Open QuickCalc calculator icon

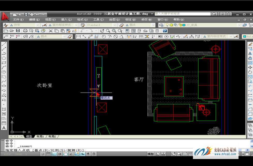click(x=157, y=31)
